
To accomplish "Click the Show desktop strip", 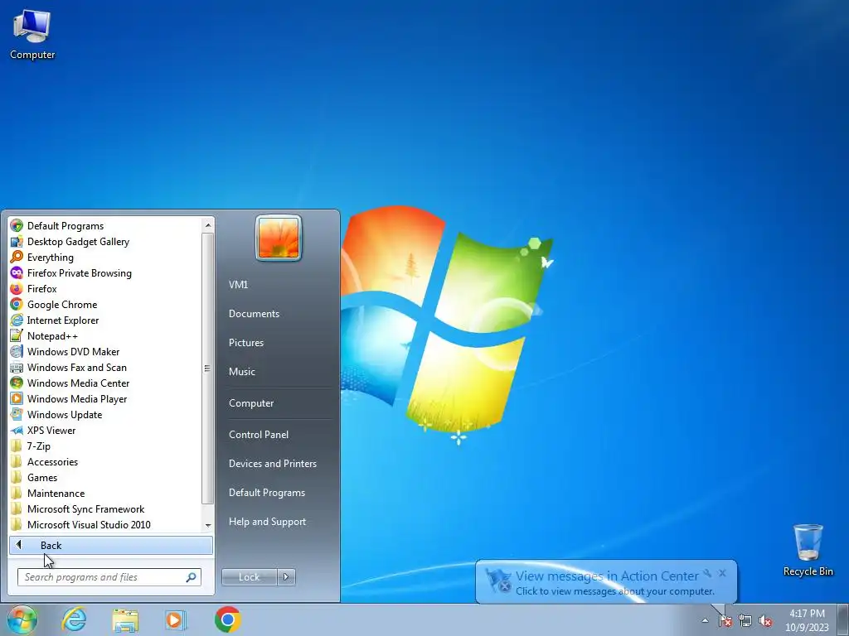I will pyautogui.click(x=843, y=619).
